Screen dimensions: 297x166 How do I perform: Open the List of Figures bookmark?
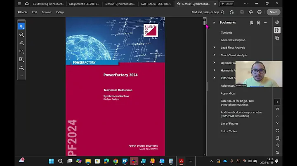[x=229, y=124]
